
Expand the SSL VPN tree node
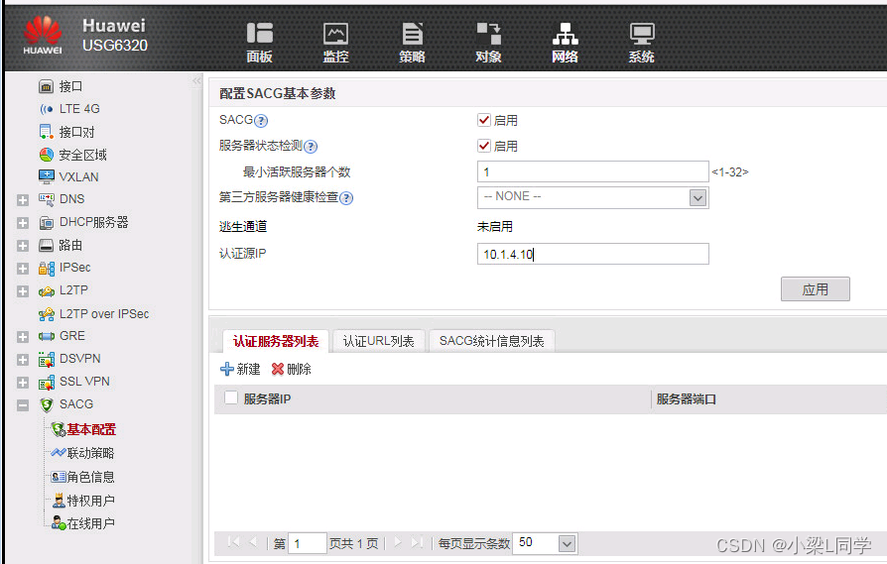[23, 383]
